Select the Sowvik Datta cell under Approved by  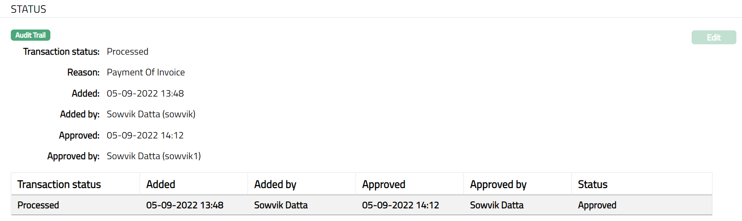click(497, 205)
